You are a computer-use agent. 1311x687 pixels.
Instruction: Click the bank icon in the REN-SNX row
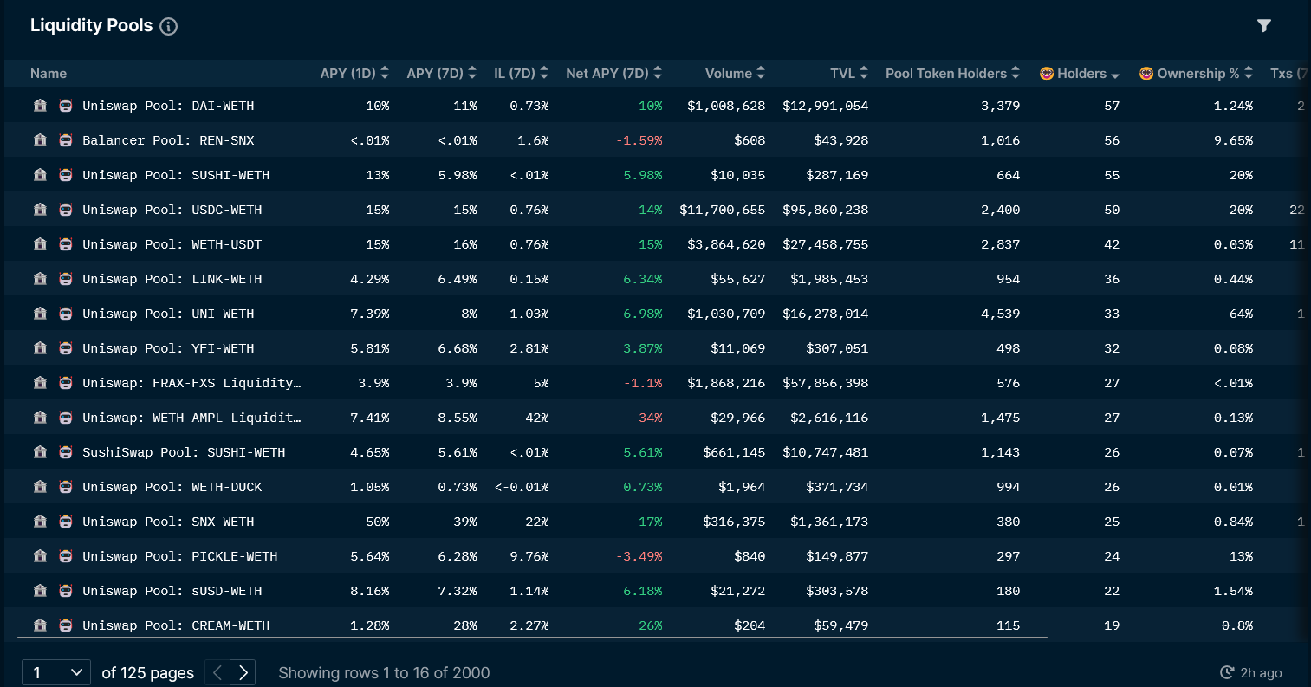click(40, 140)
